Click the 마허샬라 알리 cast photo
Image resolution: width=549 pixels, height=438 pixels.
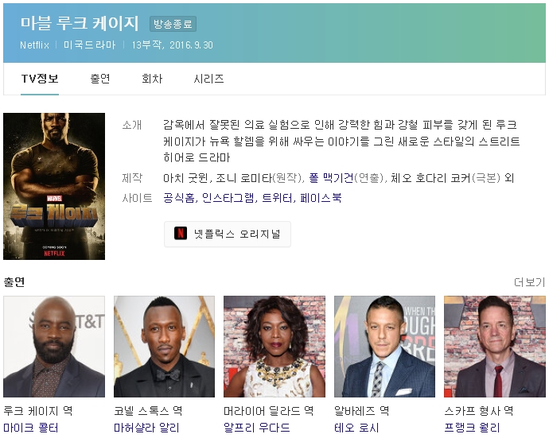[164, 347]
